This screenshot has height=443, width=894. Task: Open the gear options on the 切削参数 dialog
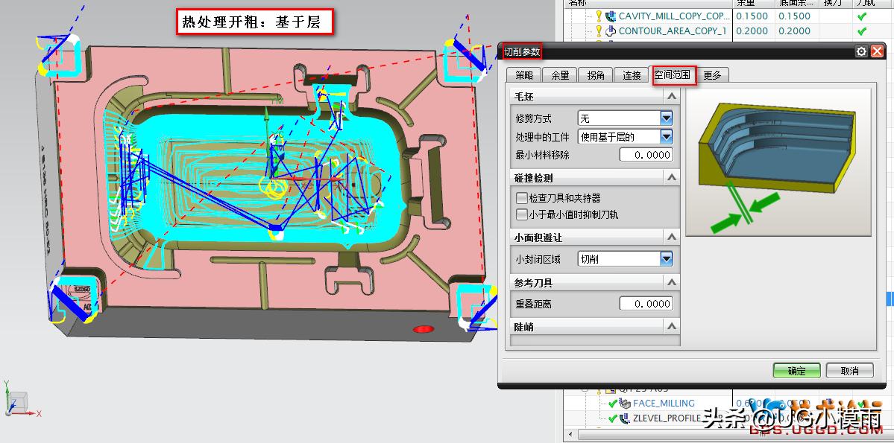click(x=861, y=51)
